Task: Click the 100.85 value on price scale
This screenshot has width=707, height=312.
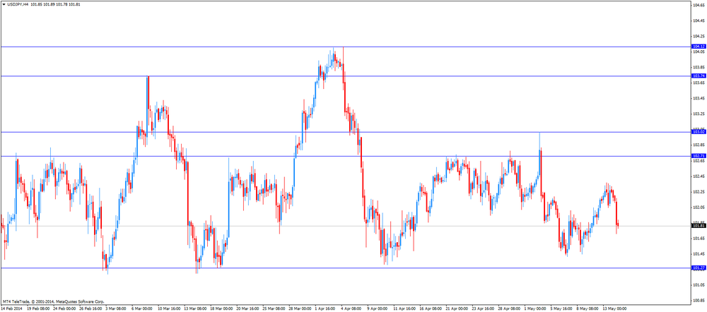Action: click(x=699, y=300)
